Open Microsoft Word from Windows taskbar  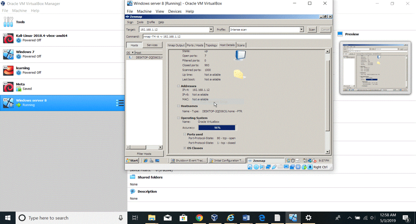click(246, 217)
